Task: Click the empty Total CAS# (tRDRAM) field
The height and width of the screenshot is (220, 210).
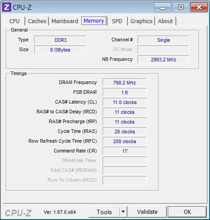Action: pos(125,171)
